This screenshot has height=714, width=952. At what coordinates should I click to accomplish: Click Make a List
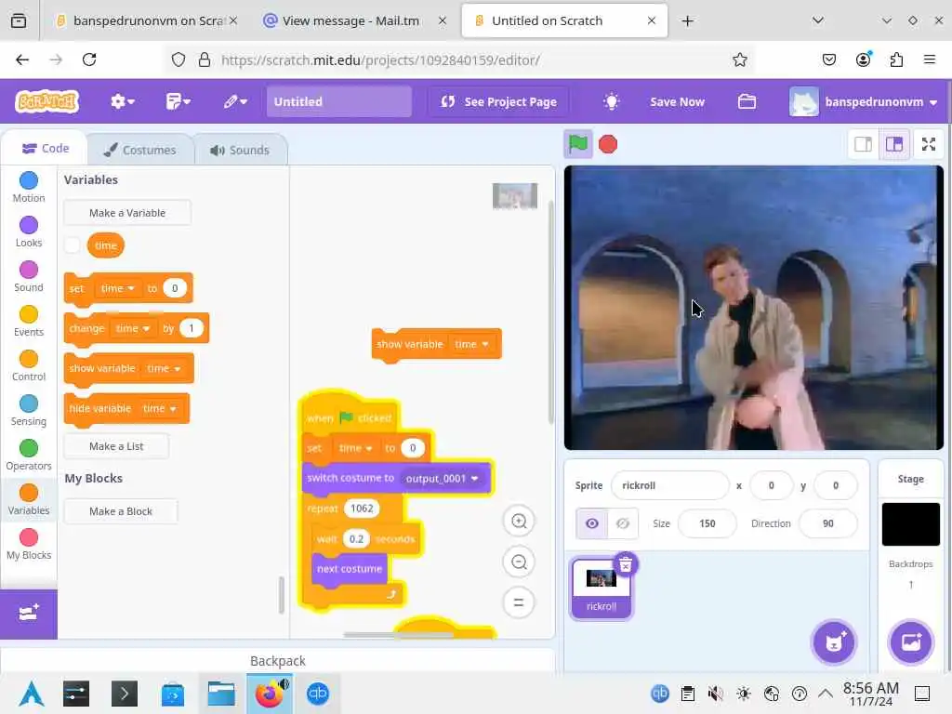116,446
